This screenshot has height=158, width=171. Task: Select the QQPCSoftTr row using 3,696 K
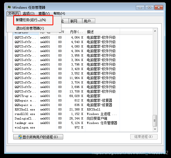click(x=66, y=87)
